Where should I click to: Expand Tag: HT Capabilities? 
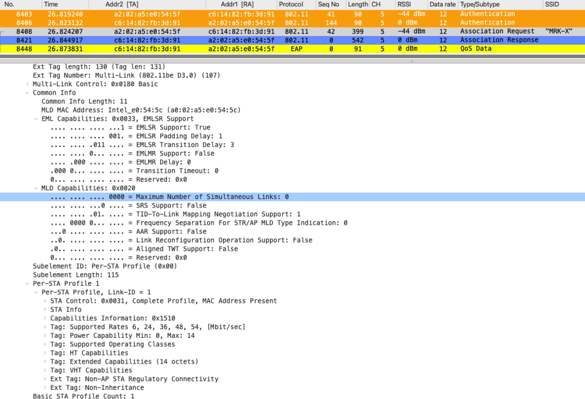pos(45,353)
